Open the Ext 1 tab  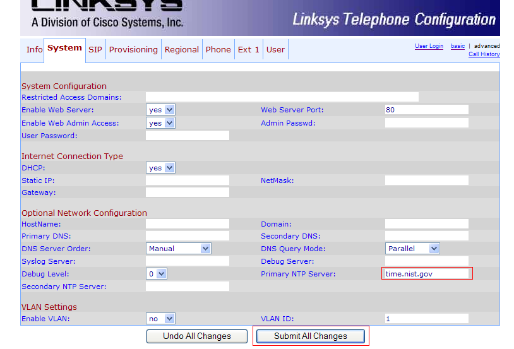pyautogui.click(x=249, y=50)
